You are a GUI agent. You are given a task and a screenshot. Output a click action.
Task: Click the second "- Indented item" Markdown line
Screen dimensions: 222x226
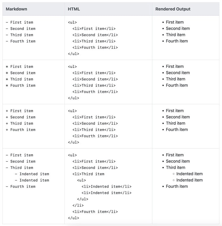click(x=32, y=180)
